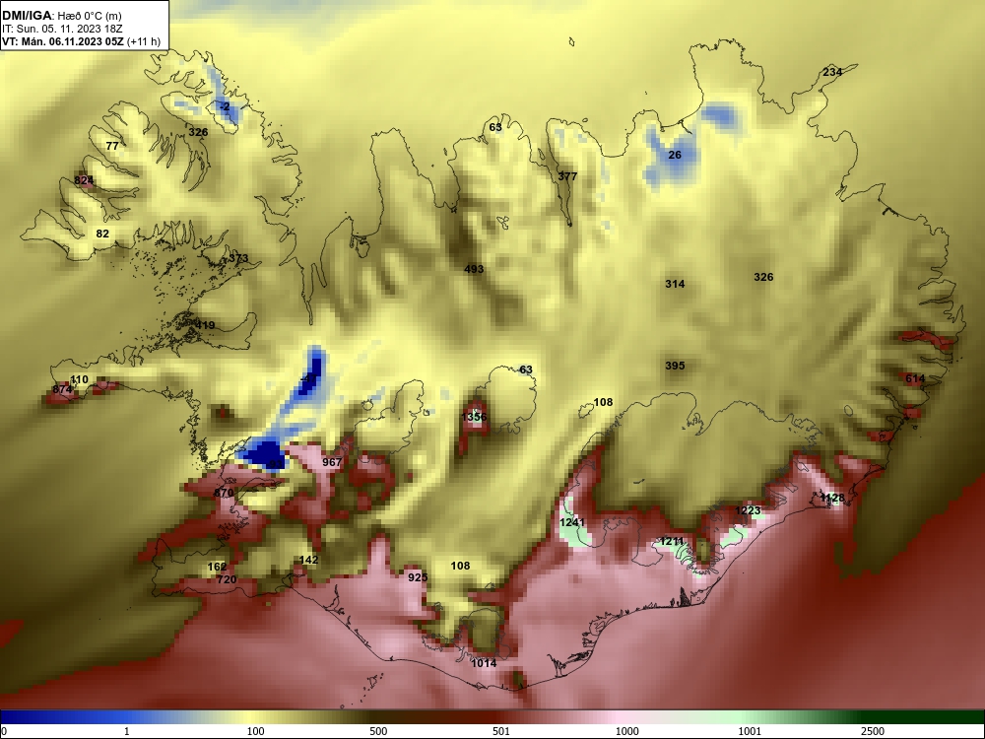Image resolution: width=985 pixels, height=739 pixels.
Task: Select the '870' height label
Action: point(224,493)
